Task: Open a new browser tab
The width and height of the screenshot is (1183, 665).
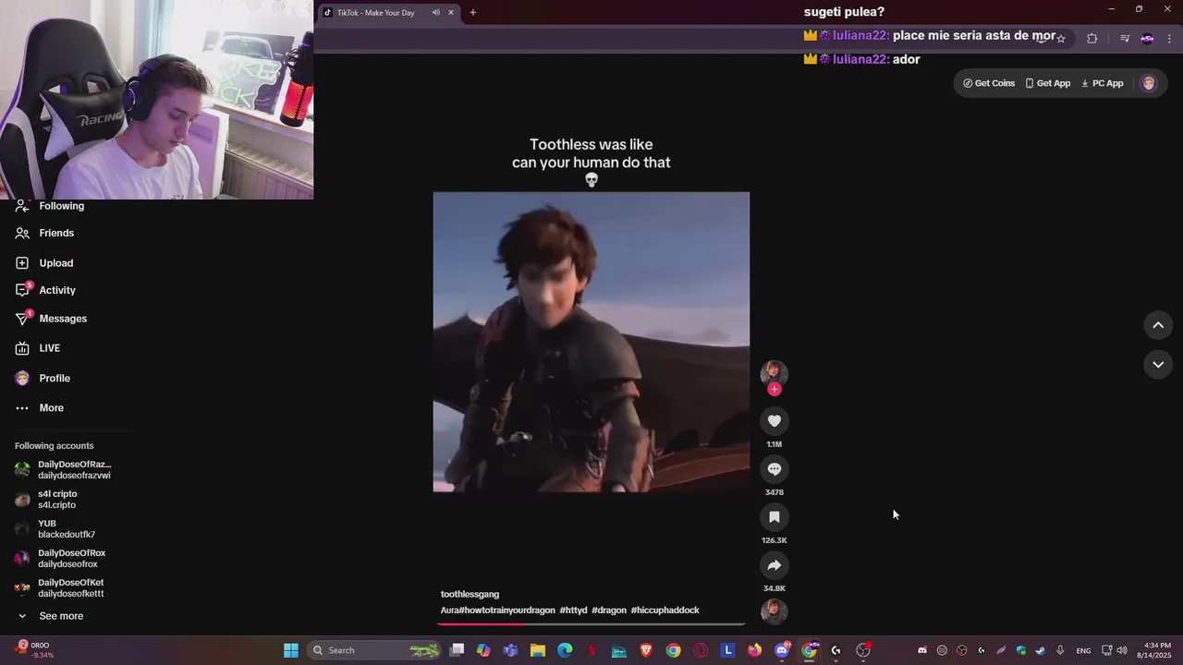Action: [x=473, y=13]
